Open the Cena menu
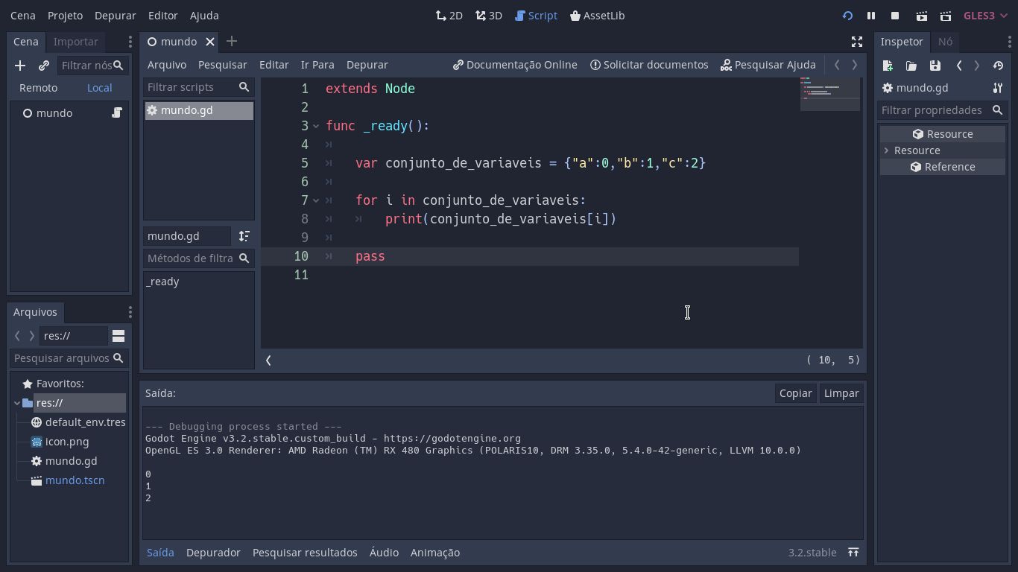 point(23,16)
